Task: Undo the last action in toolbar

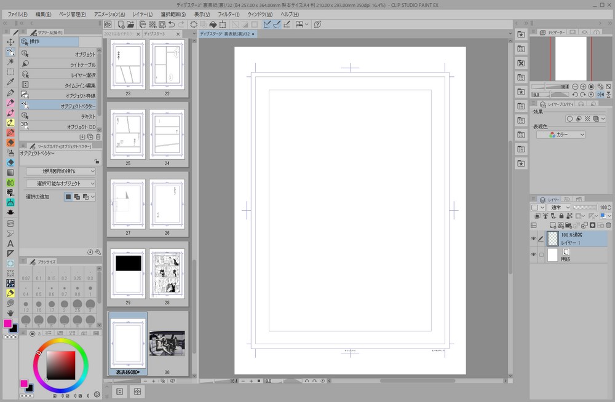Action: click(172, 25)
